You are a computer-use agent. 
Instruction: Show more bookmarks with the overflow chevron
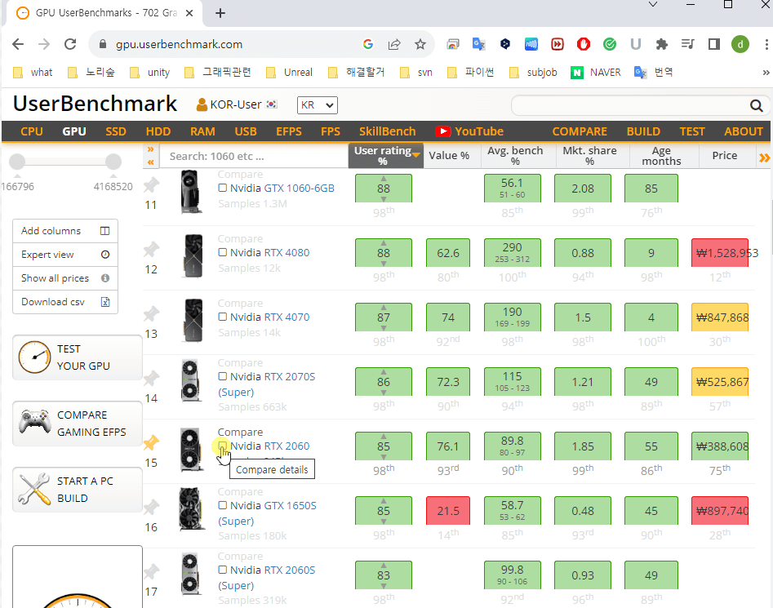(766, 73)
